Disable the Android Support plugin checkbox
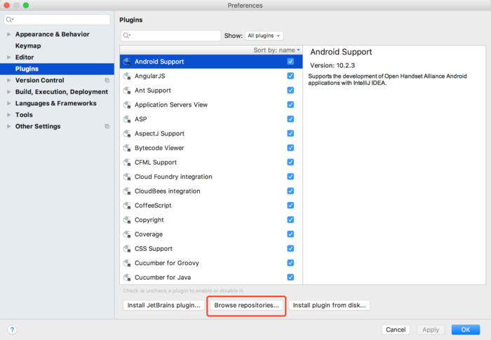Screen dimensions: 491x340 (290, 62)
